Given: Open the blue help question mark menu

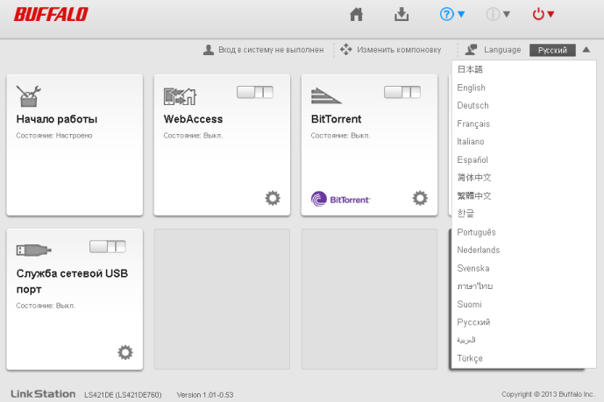Looking at the screenshot, I should pyautogui.click(x=452, y=15).
